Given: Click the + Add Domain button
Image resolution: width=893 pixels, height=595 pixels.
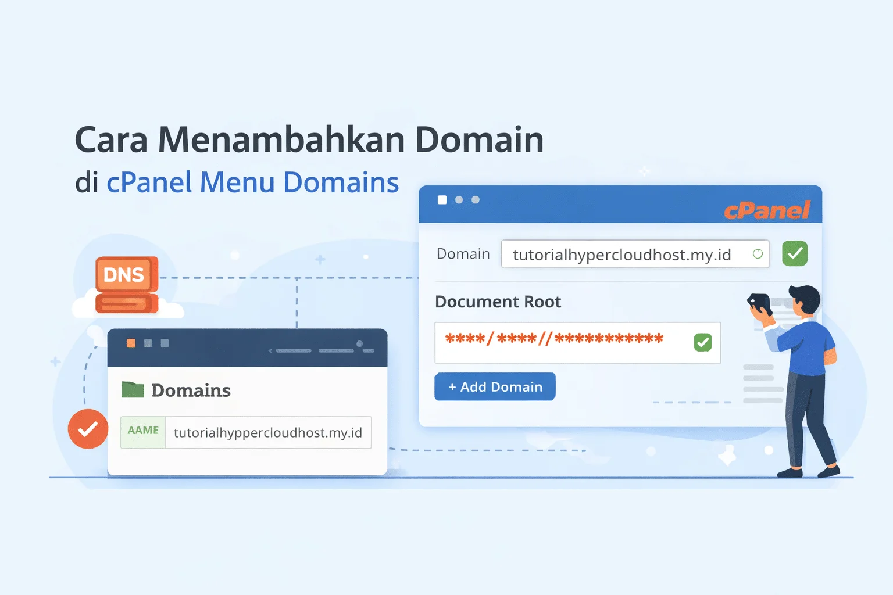Looking at the screenshot, I should [x=495, y=386].
